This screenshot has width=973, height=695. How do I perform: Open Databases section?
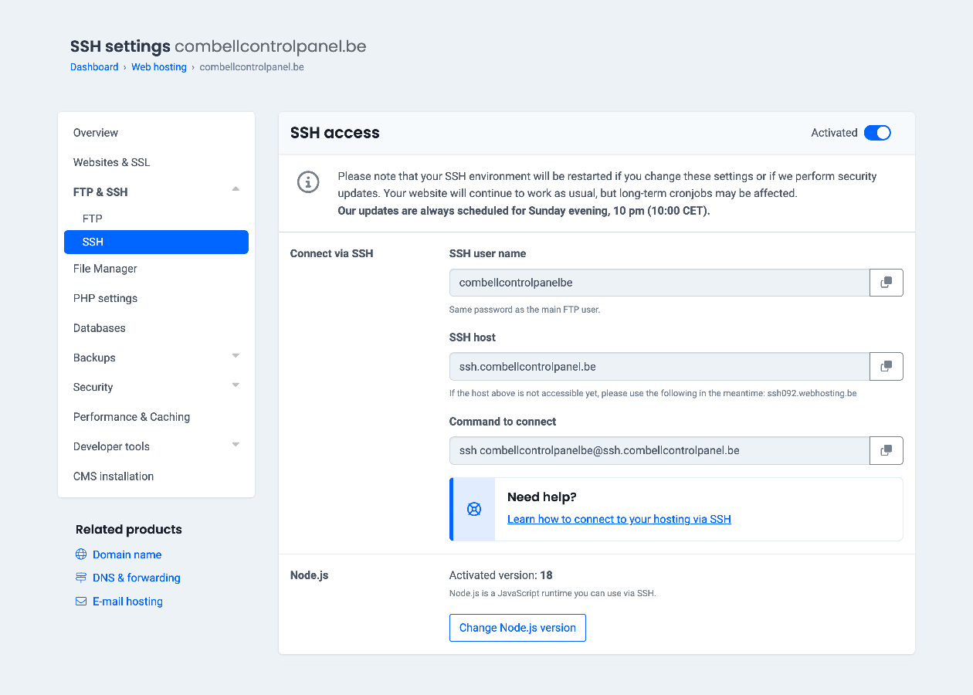(100, 328)
